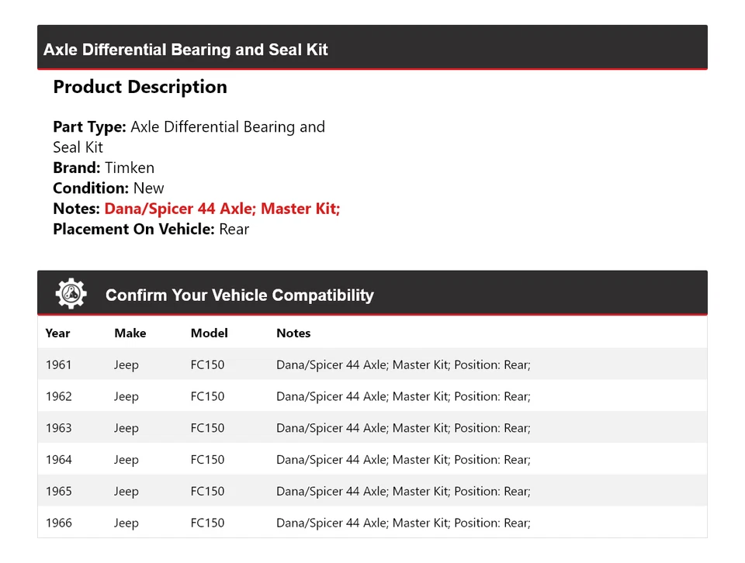Click the Year column header
The width and height of the screenshot is (745, 563).
57,333
